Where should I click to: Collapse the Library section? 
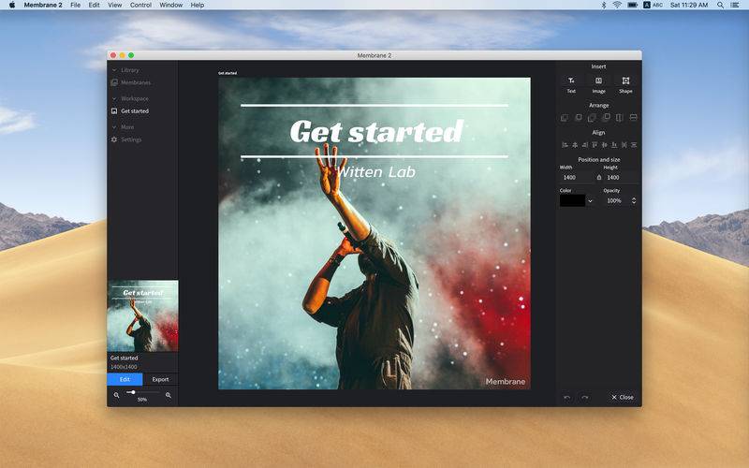click(114, 69)
